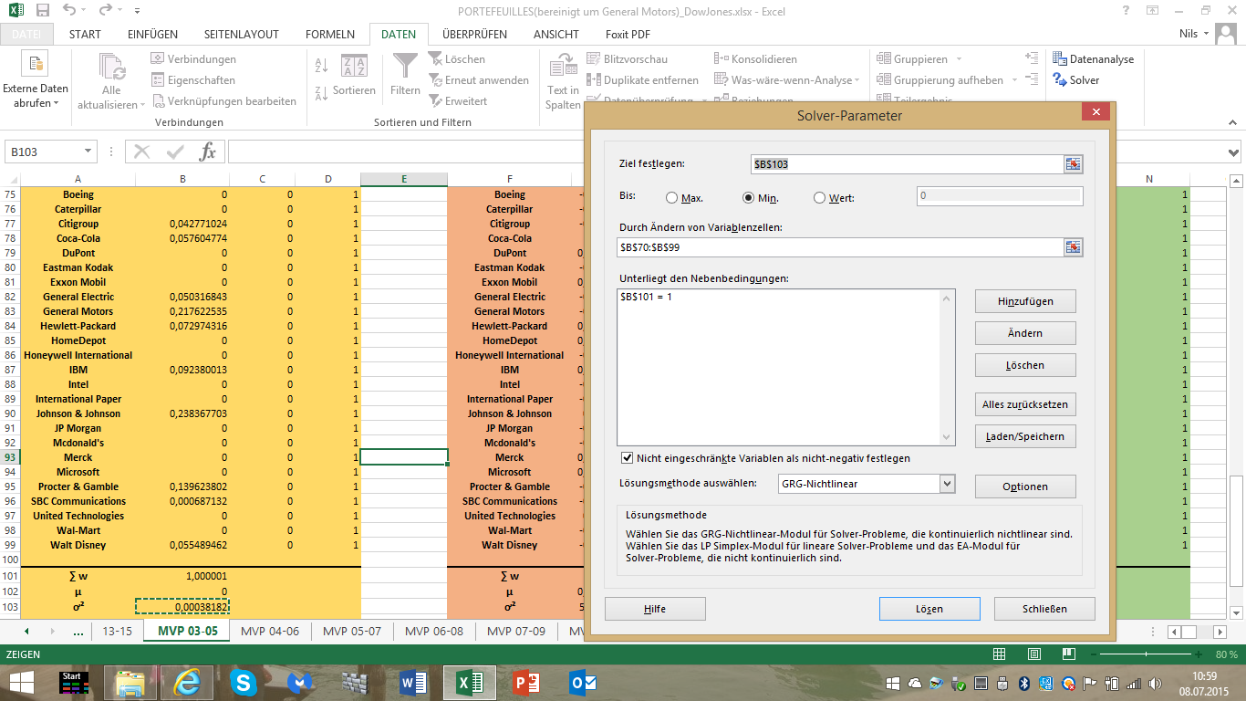Image resolution: width=1246 pixels, height=701 pixels.
Task: Open Datenanalyse tool in the ribbon
Action: tap(1060, 59)
